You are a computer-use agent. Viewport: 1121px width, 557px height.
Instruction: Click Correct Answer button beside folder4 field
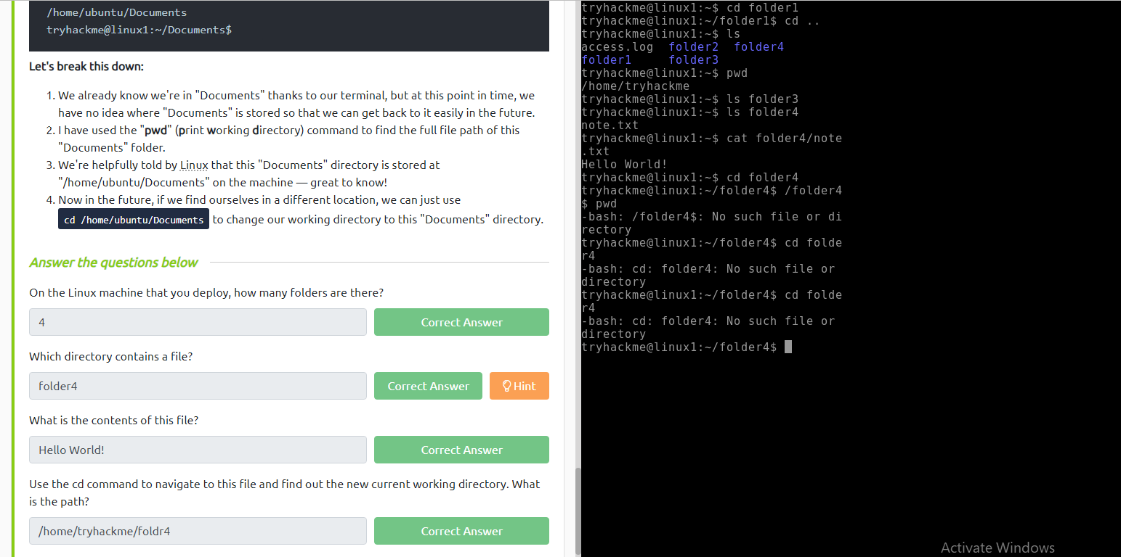[x=428, y=386]
